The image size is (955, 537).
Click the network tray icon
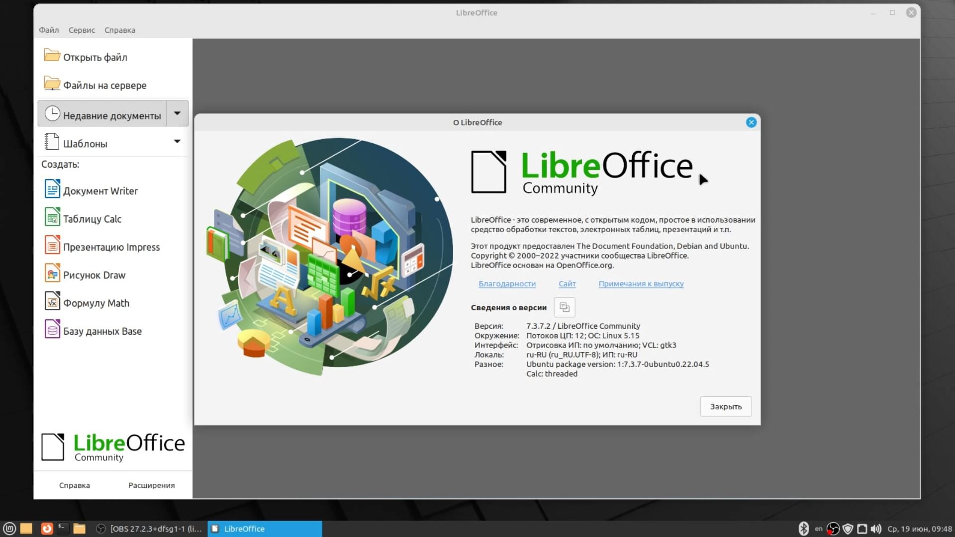point(862,529)
